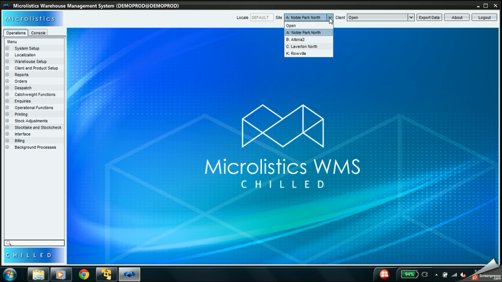Viewport: 502px width, 282px height.
Task: Expand the Warehouse Setup tree node
Action: click(x=7, y=62)
